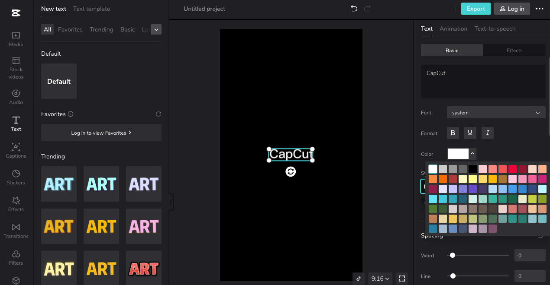Add the Default text style
Image resolution: width=550 pixels, height=285 pixels.
tap(59, 81)
